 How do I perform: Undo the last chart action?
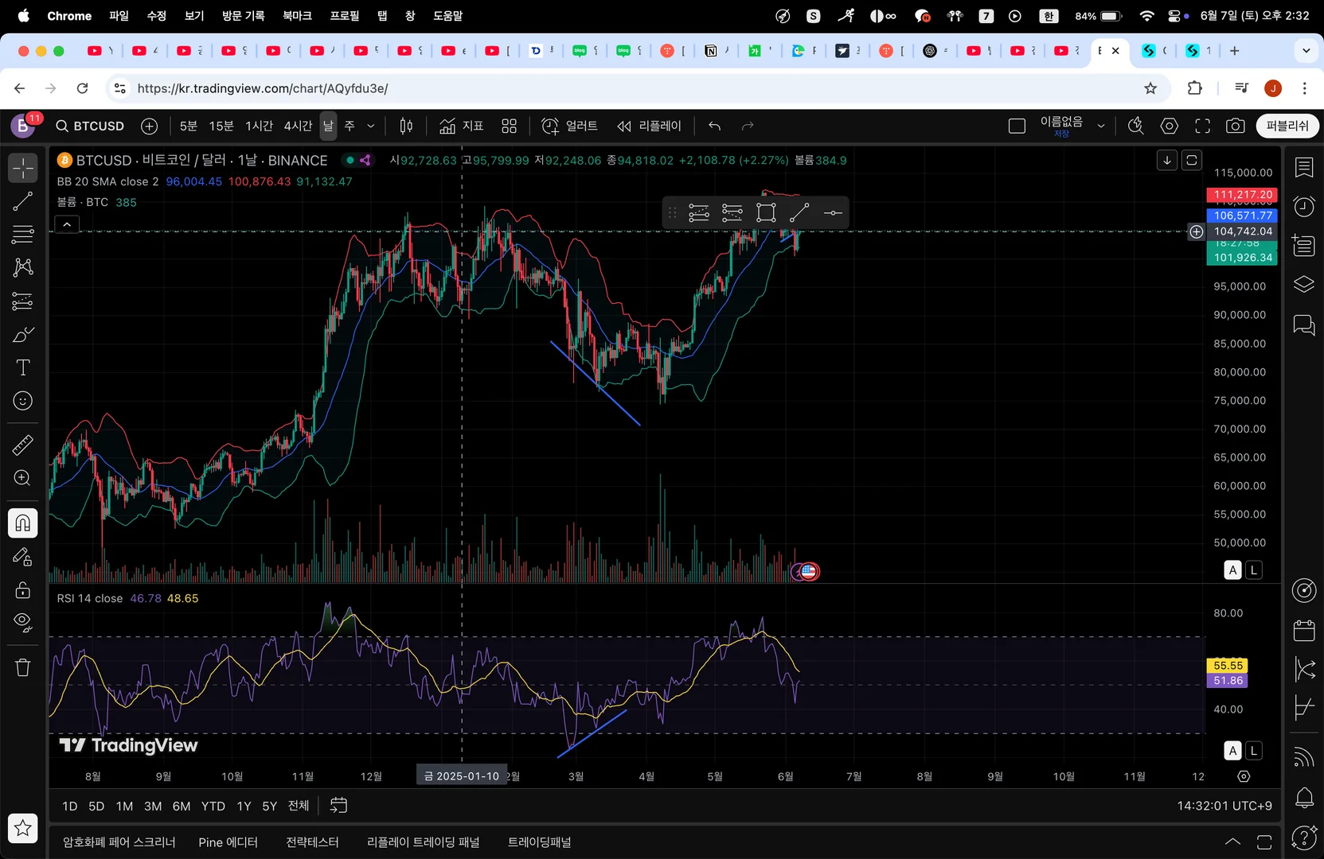tap(715, 126)
